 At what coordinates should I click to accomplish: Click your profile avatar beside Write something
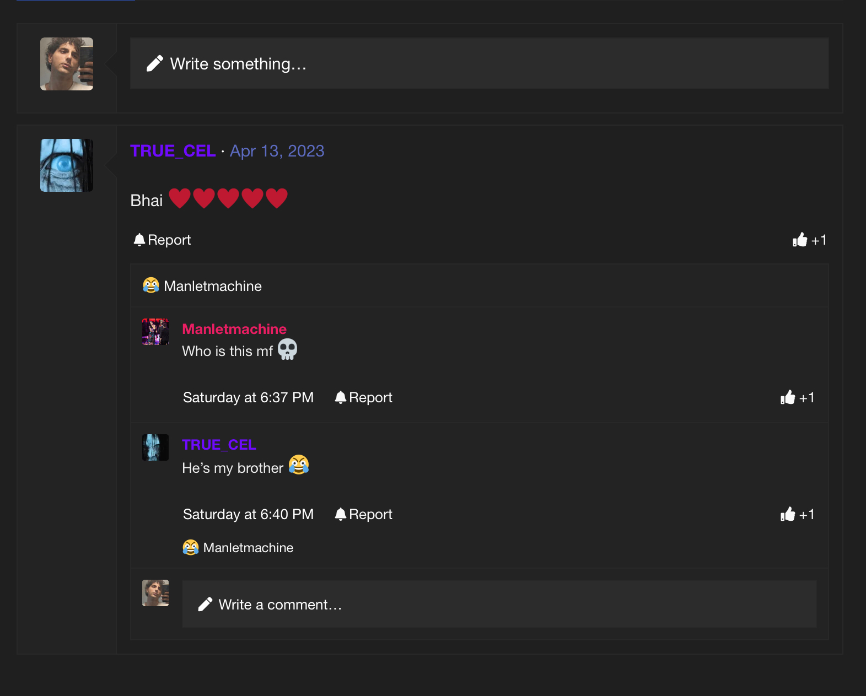click(67, 64)
